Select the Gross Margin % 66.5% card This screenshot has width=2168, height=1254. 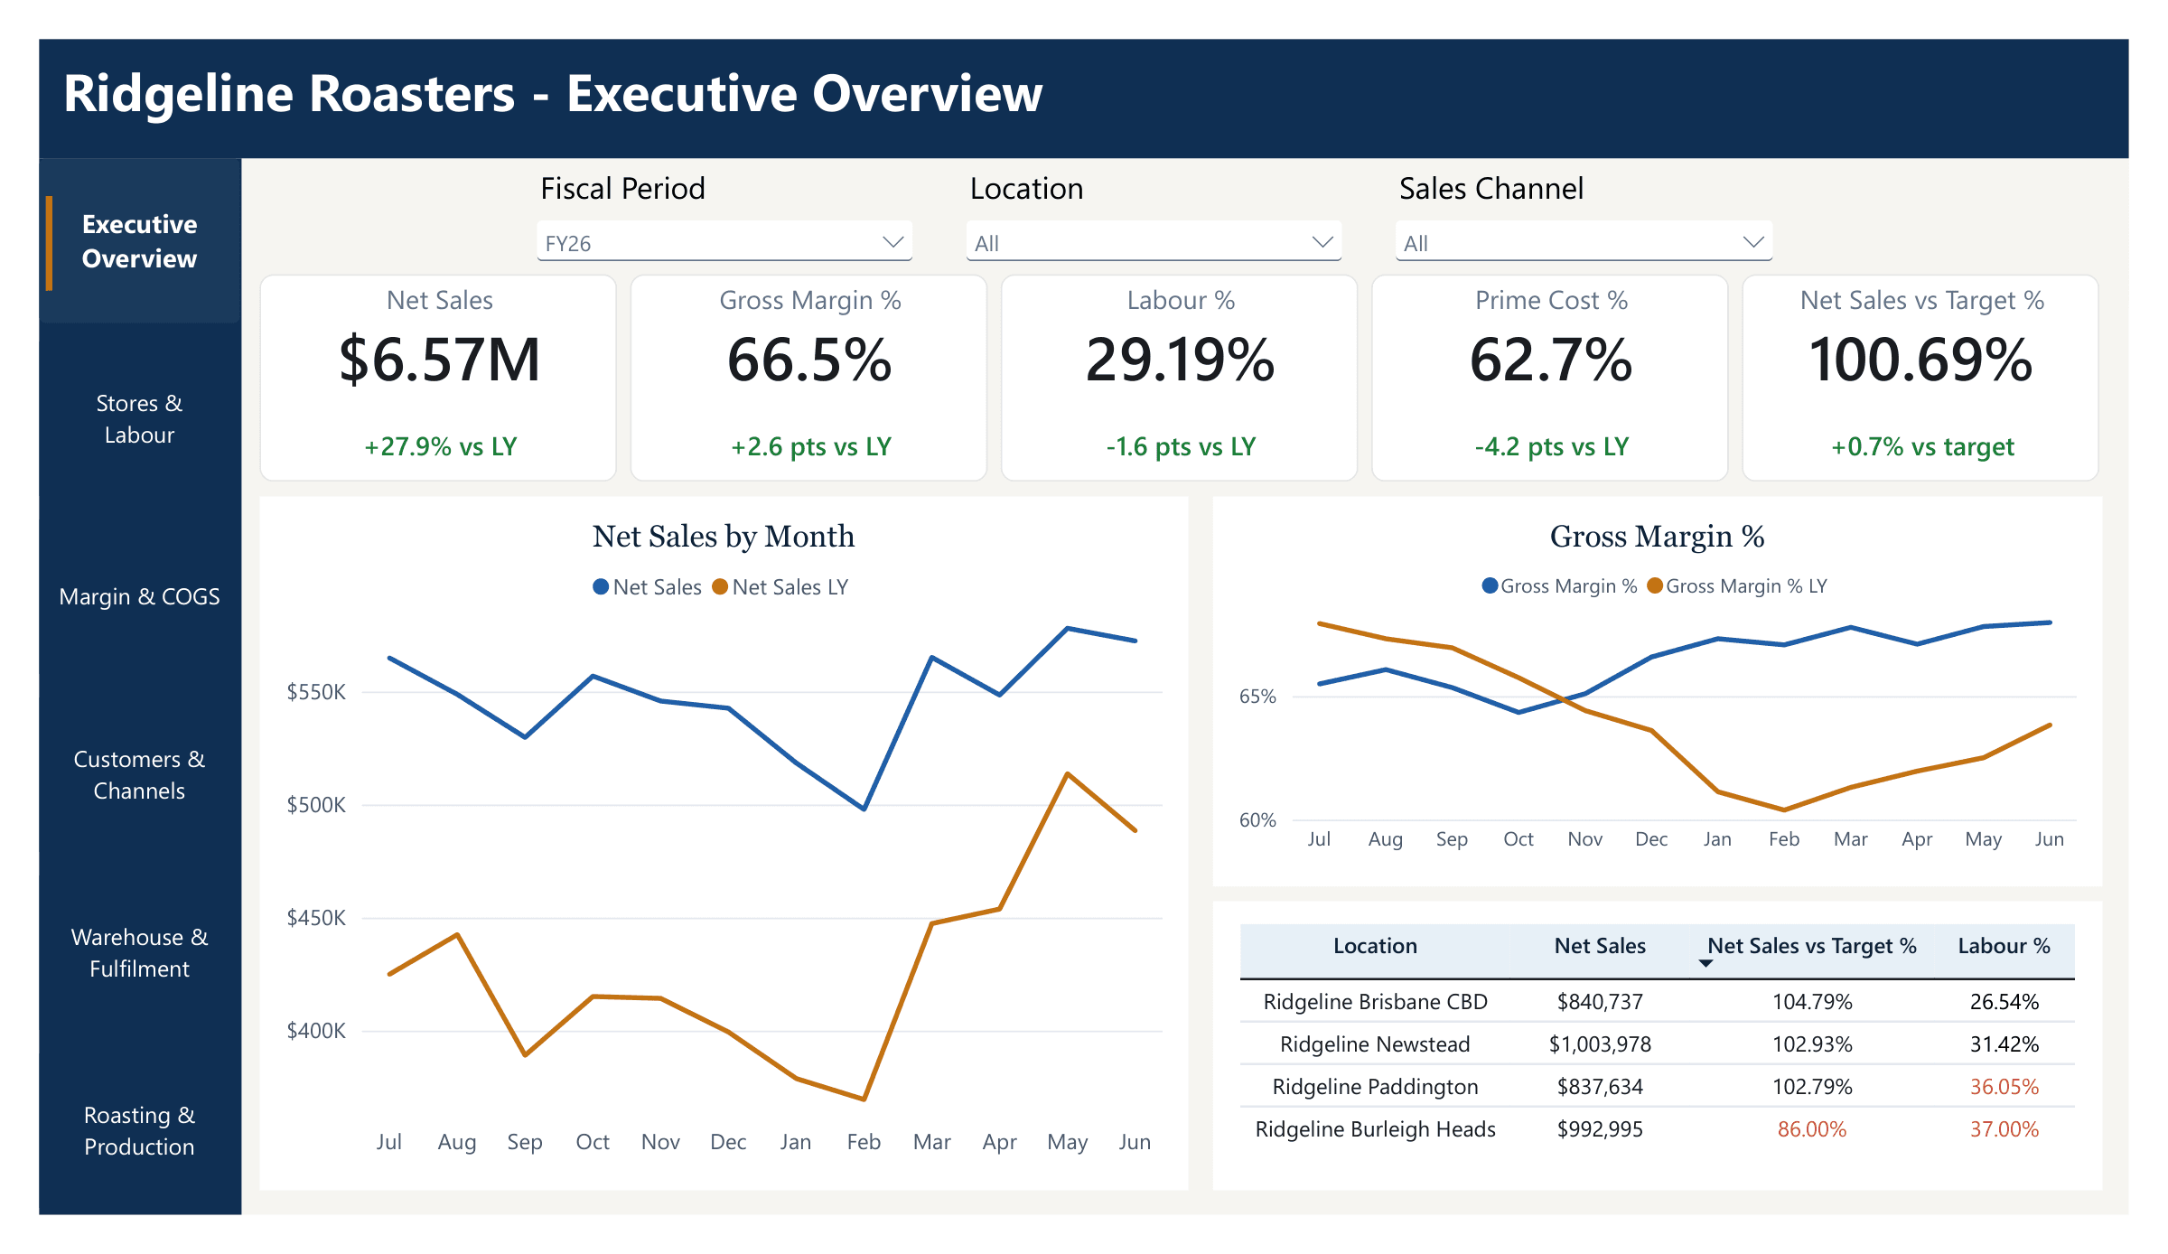click(x=809, y=378)
